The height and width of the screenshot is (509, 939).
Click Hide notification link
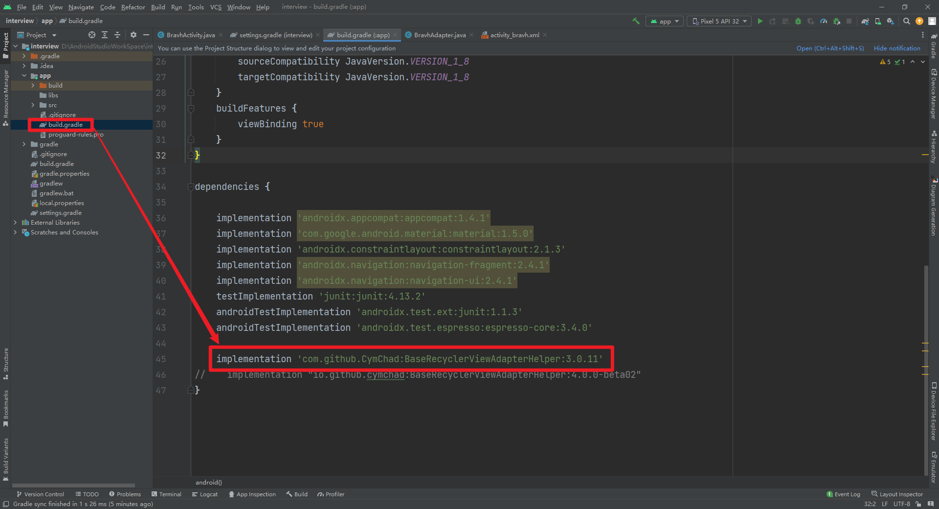tap(897, 48)
